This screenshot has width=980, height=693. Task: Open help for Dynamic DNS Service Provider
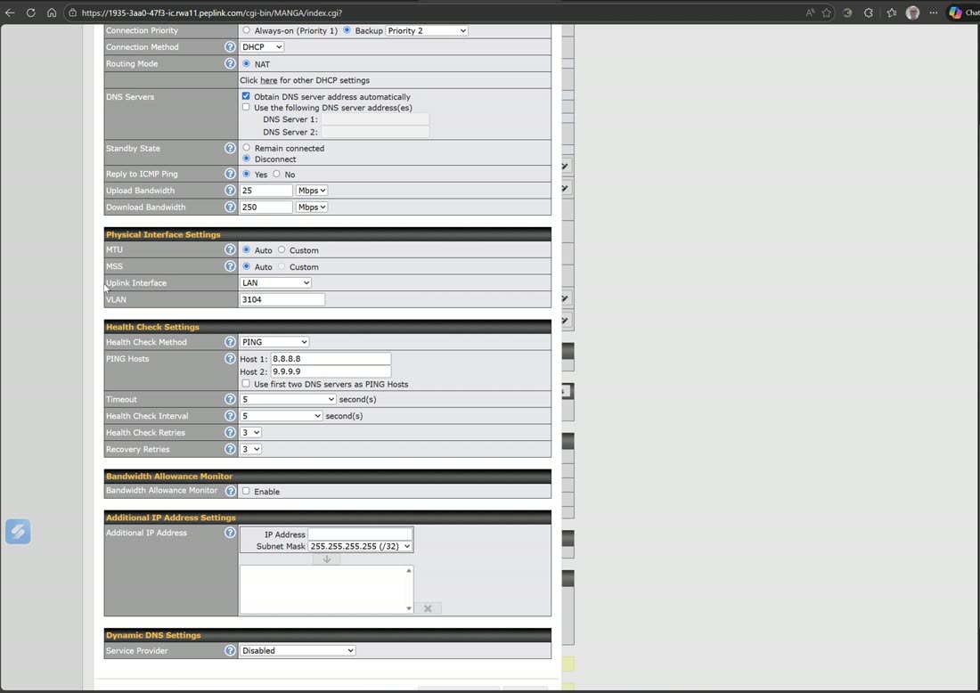(x=230, y=650)
